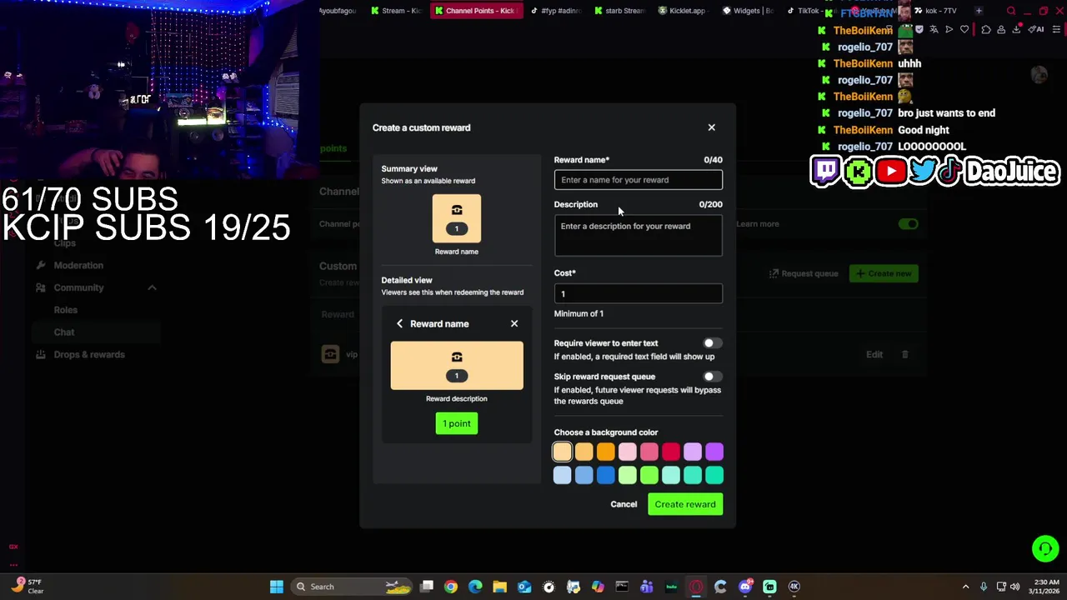Open browser downloads icon
This screenshot has width=1067, height=600.
click(x=1018, y=30)
